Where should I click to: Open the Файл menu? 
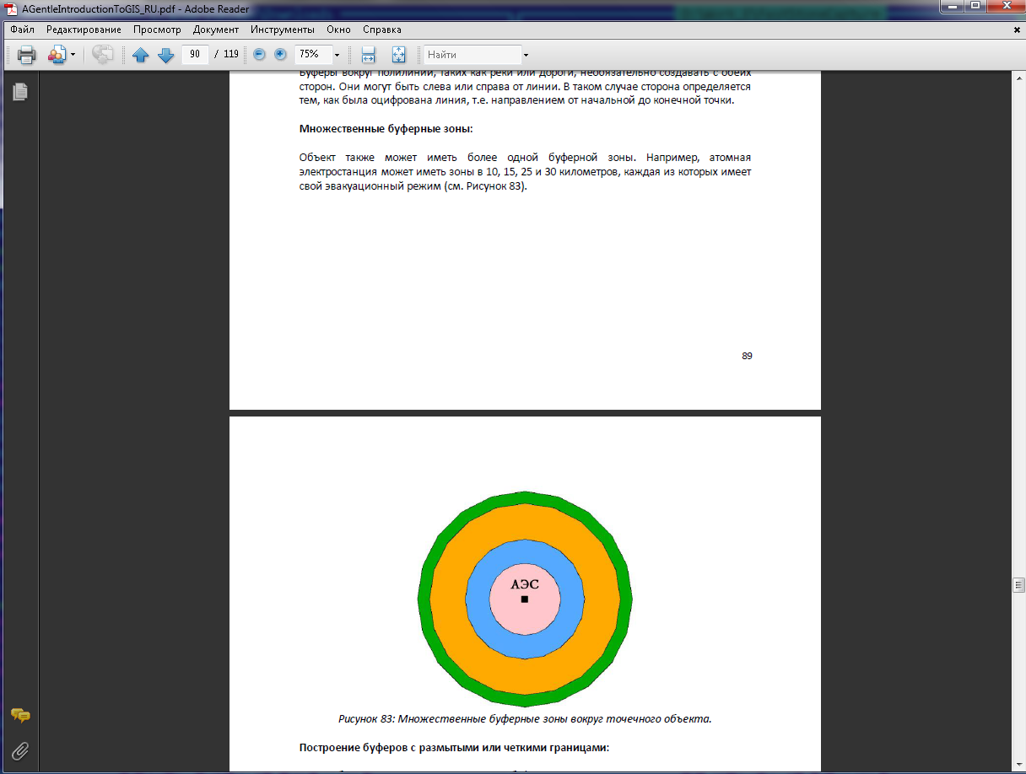pyautogui.click(x=23, y=30)
